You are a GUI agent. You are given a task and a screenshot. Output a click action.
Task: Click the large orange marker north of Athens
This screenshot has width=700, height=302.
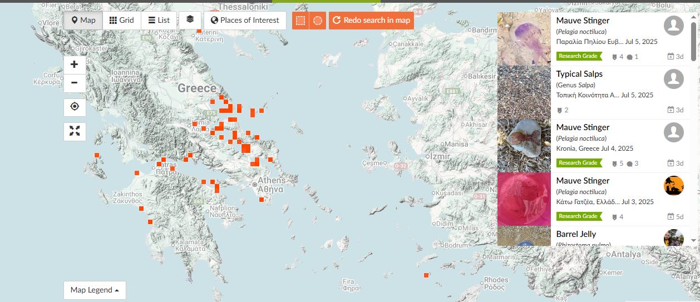click(245, 148)
